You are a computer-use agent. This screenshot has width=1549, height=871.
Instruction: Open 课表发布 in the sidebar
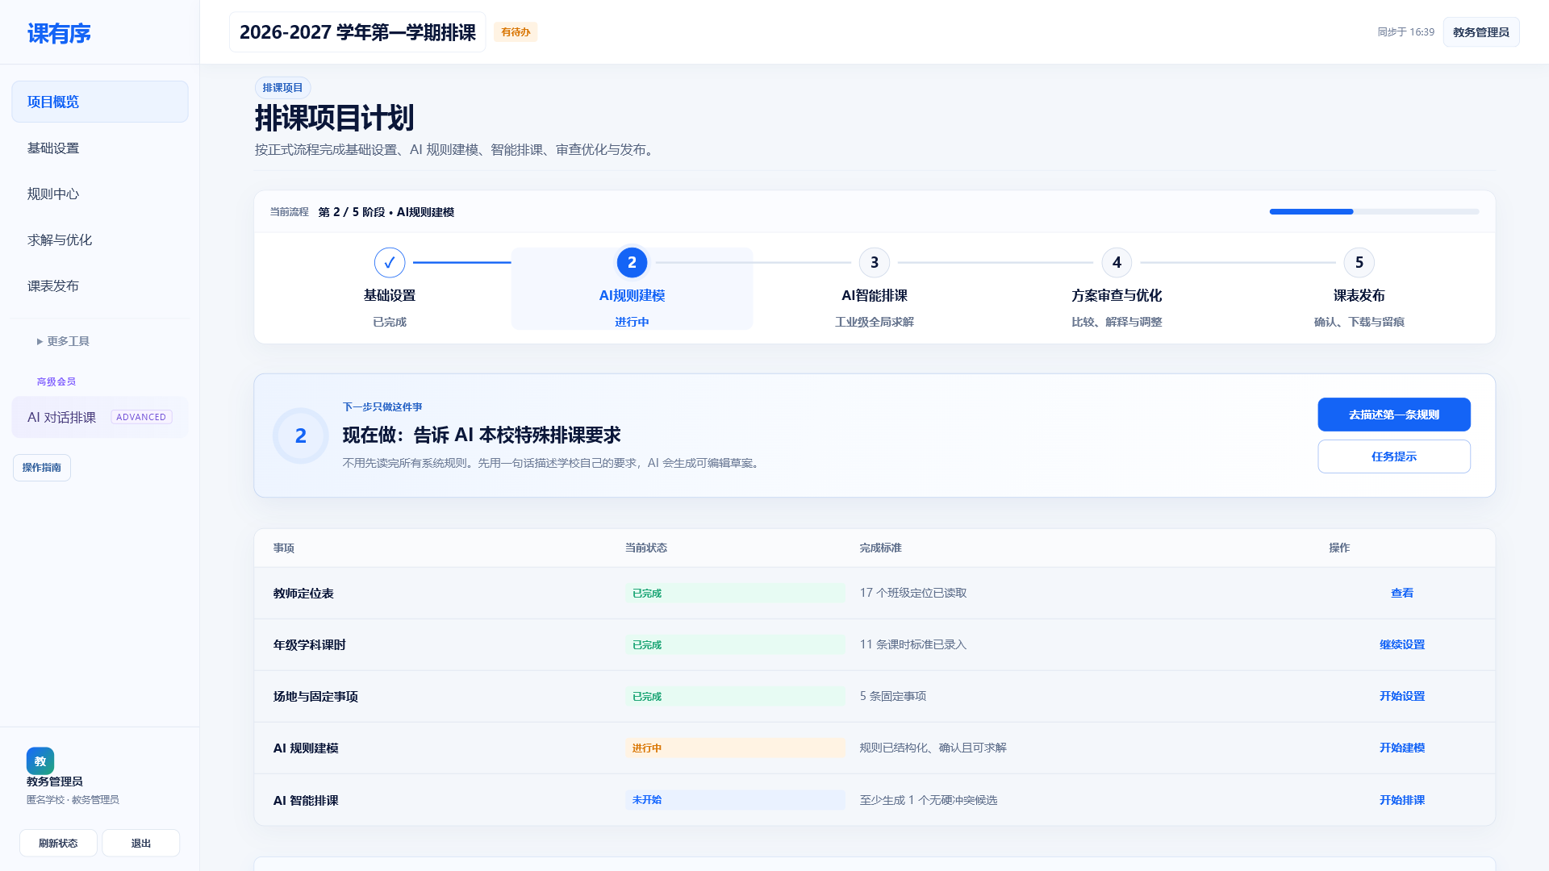click(x=100, y=285)
